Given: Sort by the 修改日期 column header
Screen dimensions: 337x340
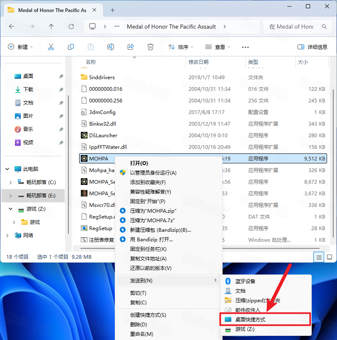Looking at the screenshot, I should pyautogui.click(x=216, y=62).
